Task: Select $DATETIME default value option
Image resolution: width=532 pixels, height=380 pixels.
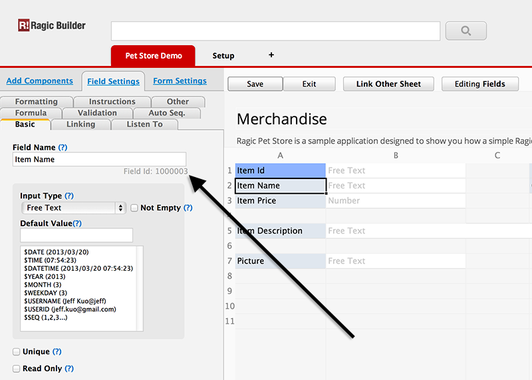Action: (78, 268)
